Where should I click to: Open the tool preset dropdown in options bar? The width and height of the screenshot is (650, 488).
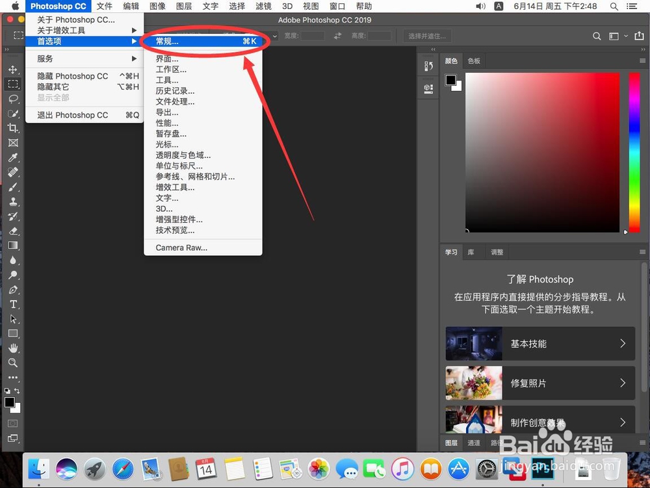274,36
